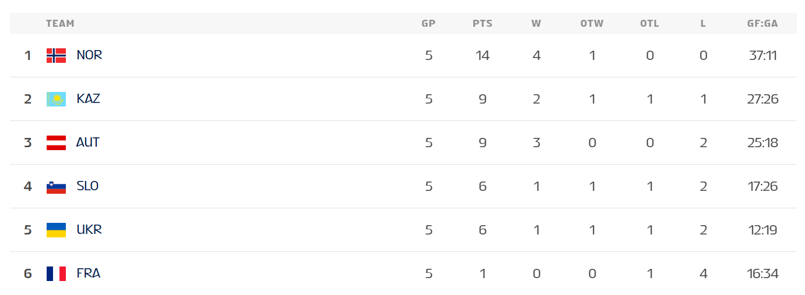Click France's rank number 6
The image size is (805, 295).
pos(28,273)
